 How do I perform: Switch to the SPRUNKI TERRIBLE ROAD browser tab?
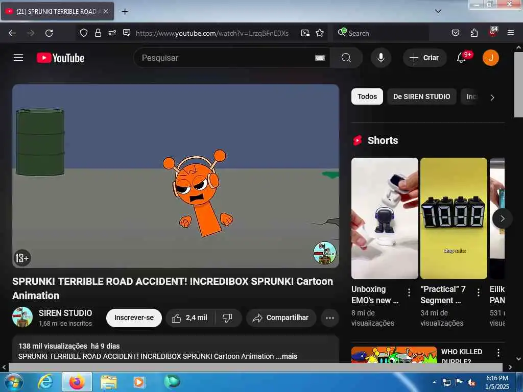point(57,11)
